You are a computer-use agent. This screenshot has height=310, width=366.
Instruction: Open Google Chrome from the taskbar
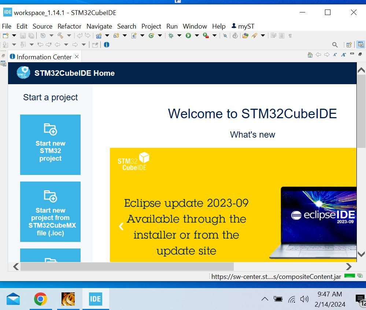pos(40,299)
